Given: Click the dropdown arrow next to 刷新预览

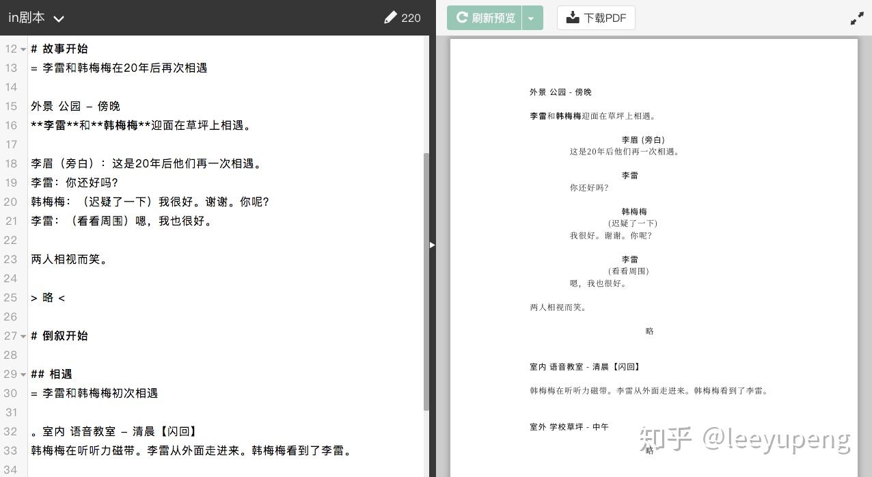Looking at the screenshot, I should pyautogui.click(x=531, y=18).
